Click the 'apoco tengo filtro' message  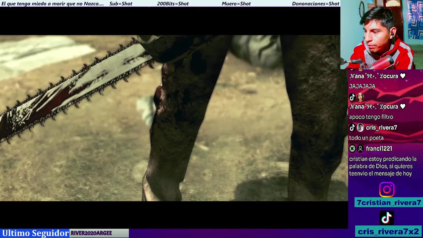tap(371, 117)
